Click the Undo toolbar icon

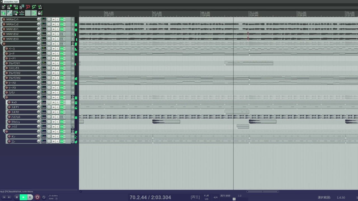(x=28, y=7)
